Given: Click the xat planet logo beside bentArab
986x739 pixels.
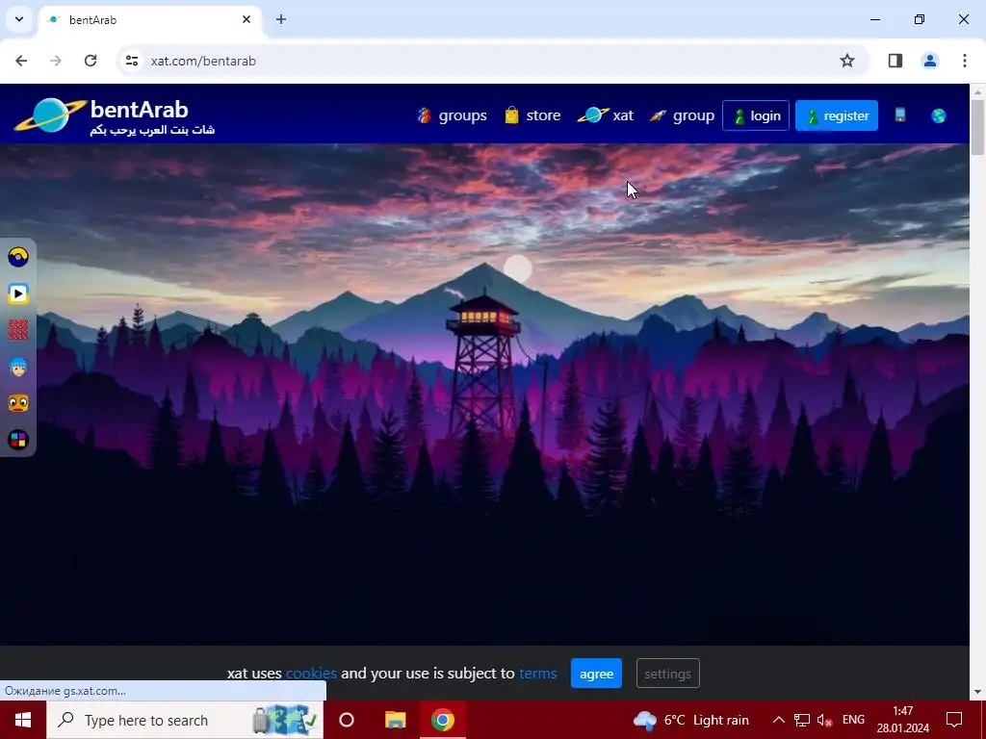Looking at the screenshot, I should [50, 115].
